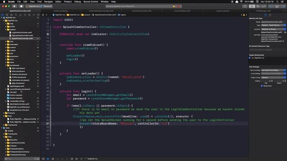Open the Product menu
Viewport: 287px width, 161px height.
tap(68, 2)
